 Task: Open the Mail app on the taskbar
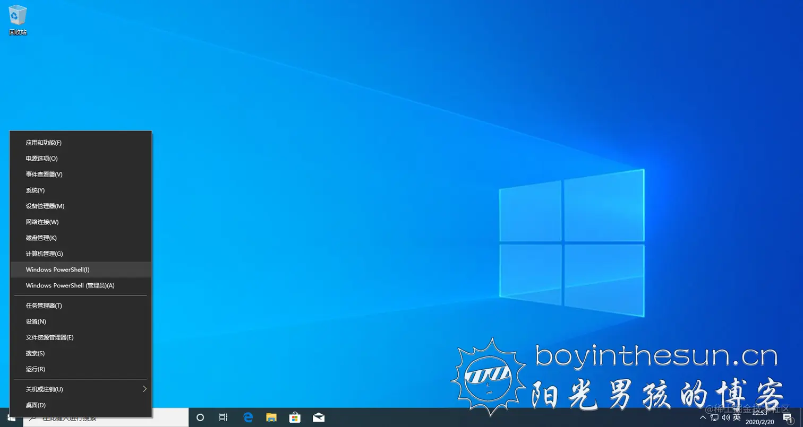tap(318, 417)
